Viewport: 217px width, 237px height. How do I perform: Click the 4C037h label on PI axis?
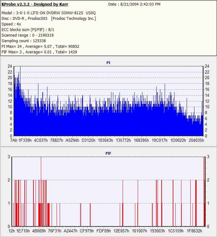(x=41, y=141)
